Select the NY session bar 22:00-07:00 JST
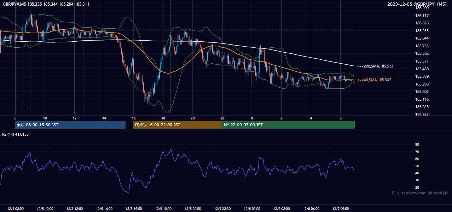This screenshot has height=212, width=452. click(288, 125)
